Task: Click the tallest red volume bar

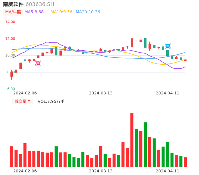Action: coord(132,140)
